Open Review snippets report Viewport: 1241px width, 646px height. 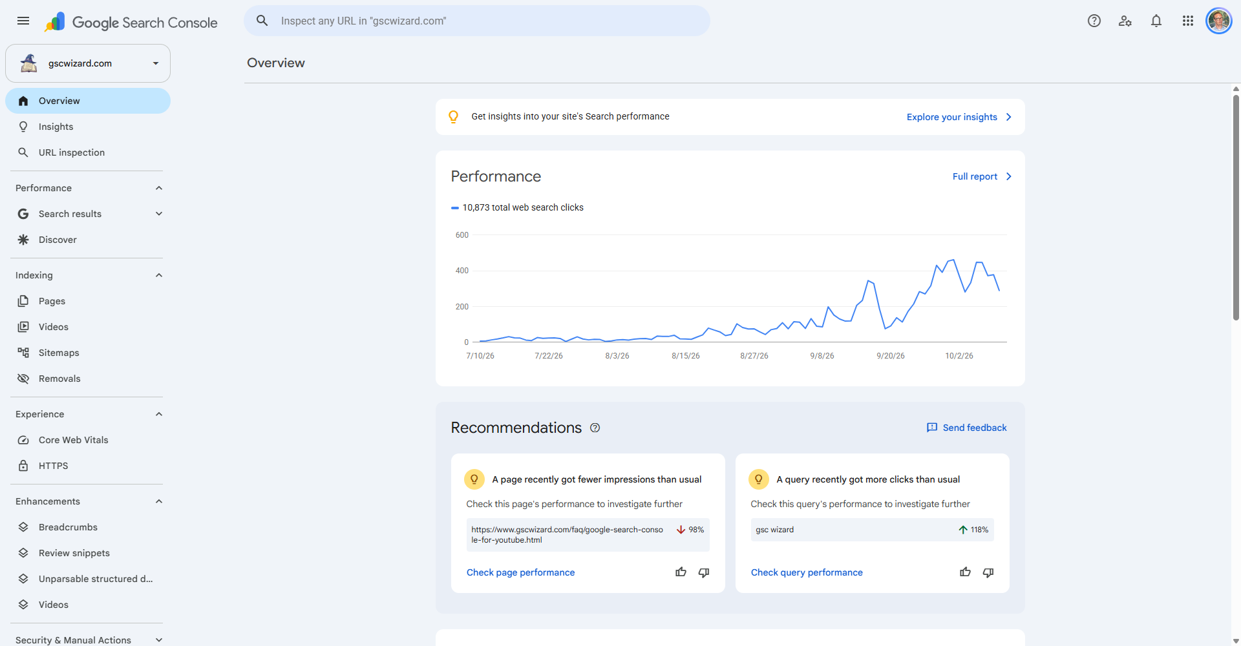88,553
